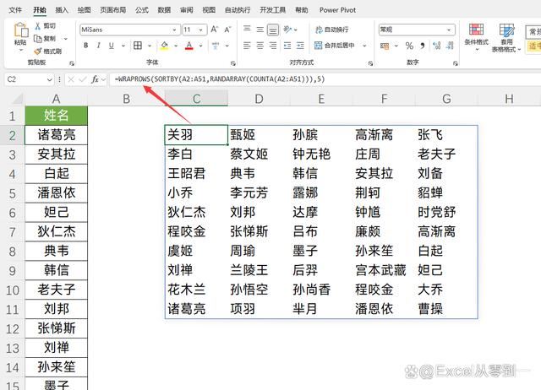Open the Power Pivot tab
Image resolution: width=541 pixels, height=390 pixels.
pyautogui.click(x=337, y=10)
